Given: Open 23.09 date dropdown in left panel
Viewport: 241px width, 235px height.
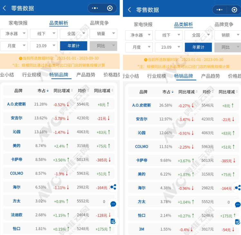Looking at the screenshot, I should click(x=44, y=46).
